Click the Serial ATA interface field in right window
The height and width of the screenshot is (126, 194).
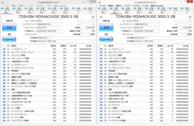pyautogui.click(x=147, y=27)
